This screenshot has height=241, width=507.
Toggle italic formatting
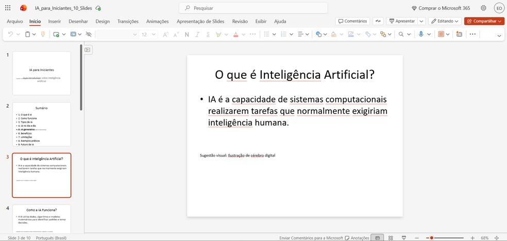coord(197,34)
